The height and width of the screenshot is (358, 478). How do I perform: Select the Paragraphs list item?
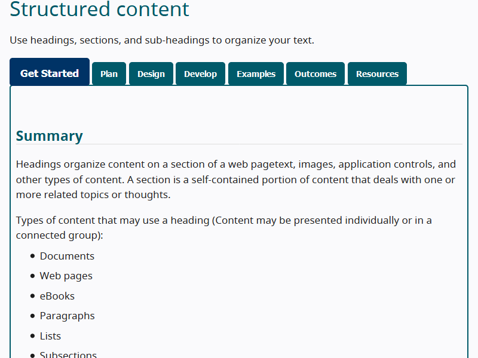click(68, 316)
